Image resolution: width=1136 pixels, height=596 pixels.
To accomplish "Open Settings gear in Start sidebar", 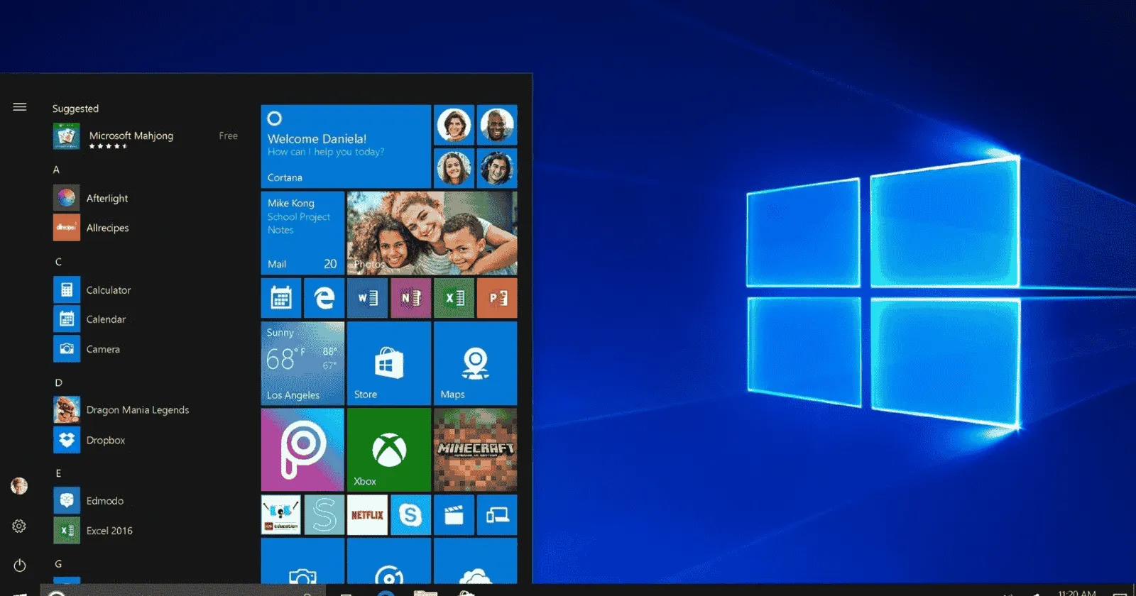I will [x=19, y=526].
